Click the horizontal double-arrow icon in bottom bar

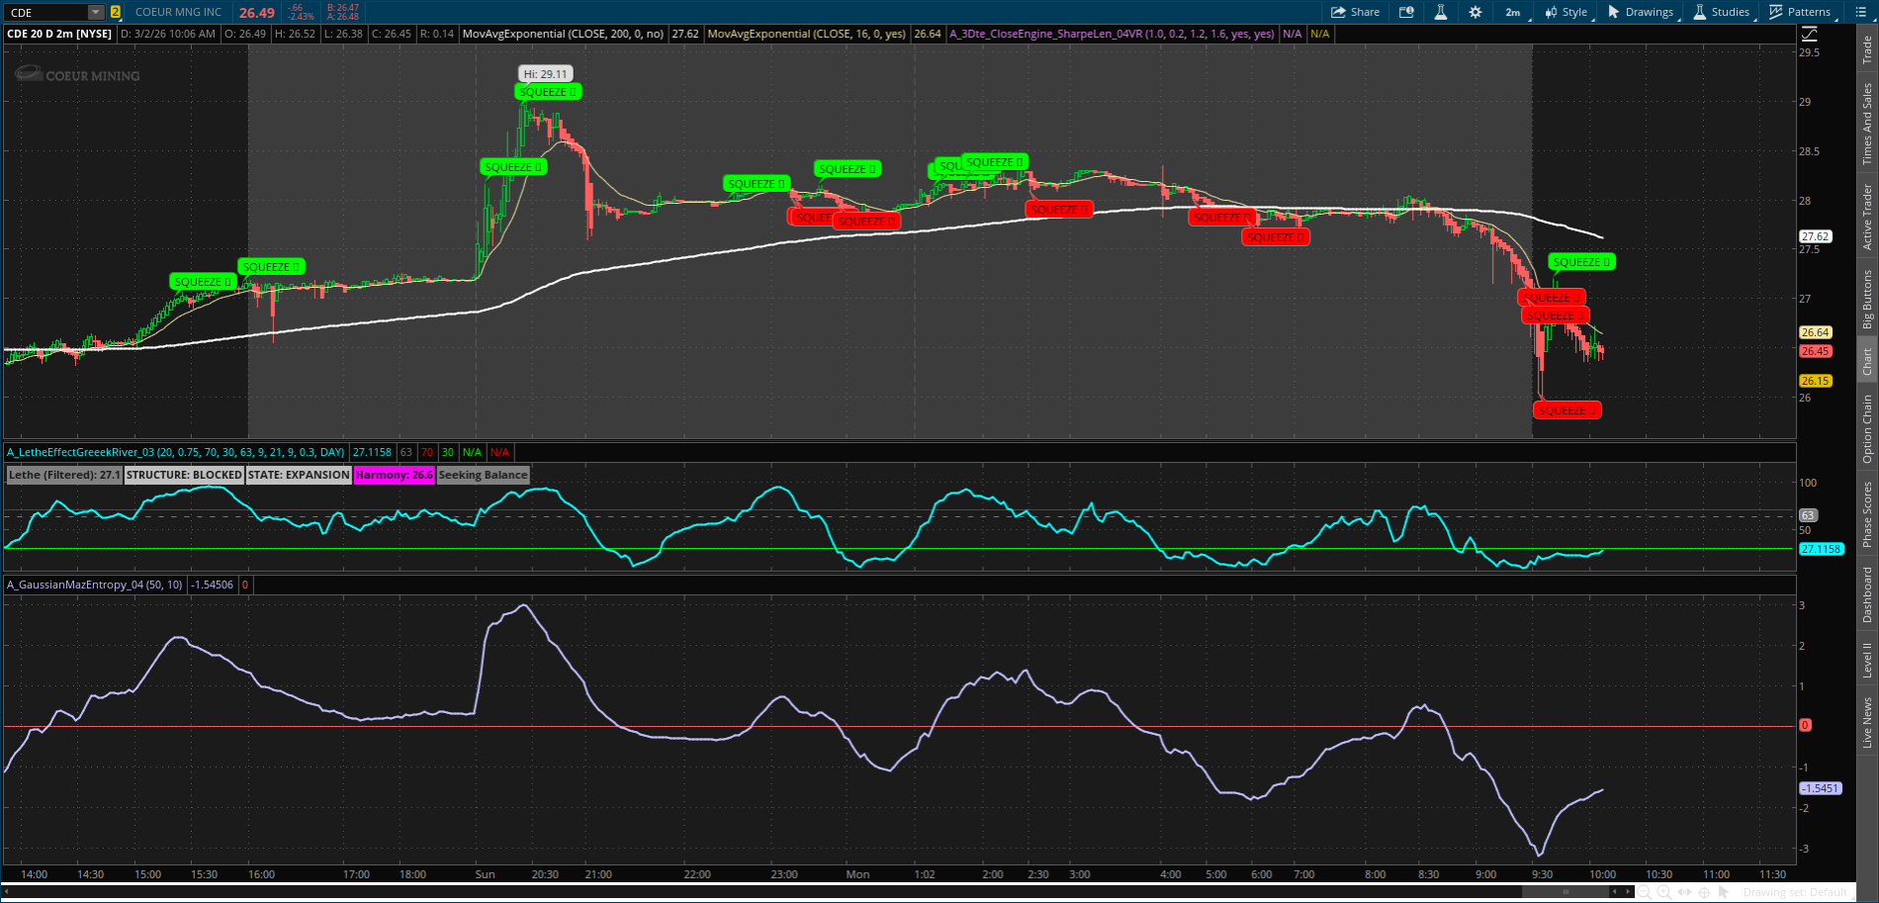[1685, 892]
